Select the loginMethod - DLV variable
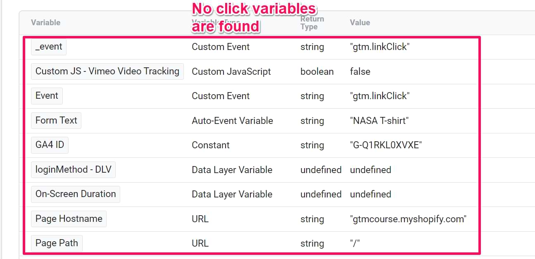The height and width of the screenshot is (259, 535). (x=73, y=170)
